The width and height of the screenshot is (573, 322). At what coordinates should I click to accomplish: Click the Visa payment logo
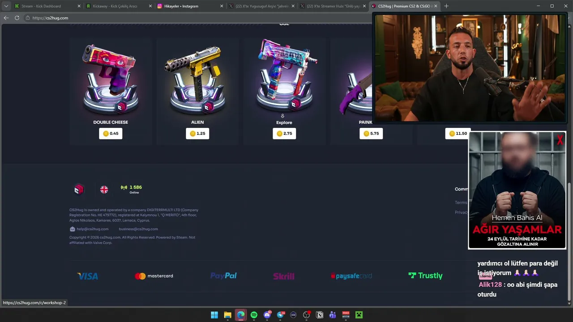(x=87, y=276)
